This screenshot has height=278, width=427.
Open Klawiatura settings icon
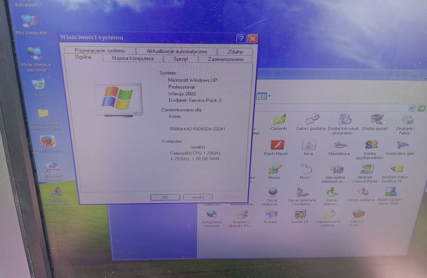click(x=339, y=148)
